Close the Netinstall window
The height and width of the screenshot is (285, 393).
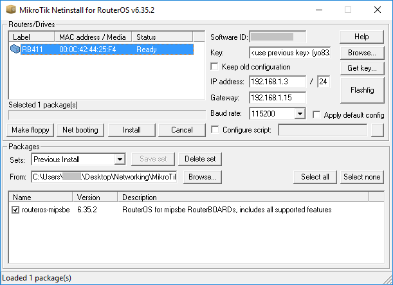click(378, 10)
